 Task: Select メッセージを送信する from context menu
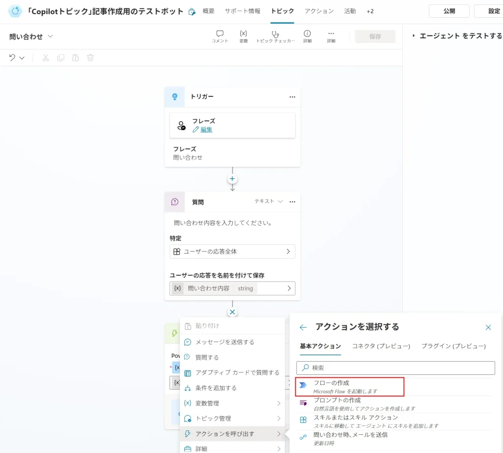(x=224, y=342)
